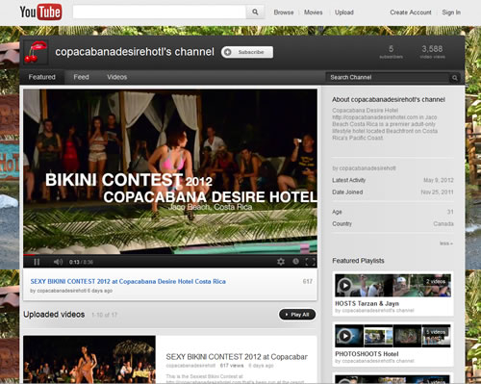Click 'Featured Playlists' heading
The height and width of the screenshot is (384, 481).
tap(358, 261)
